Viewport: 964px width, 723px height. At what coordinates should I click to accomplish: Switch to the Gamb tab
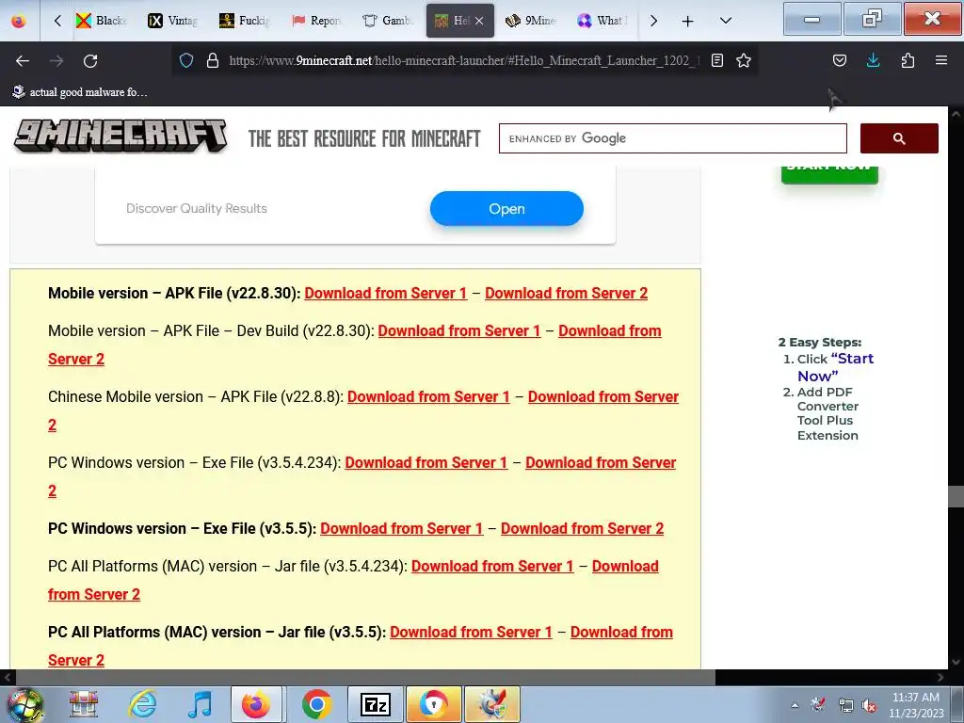pos(388,21)
